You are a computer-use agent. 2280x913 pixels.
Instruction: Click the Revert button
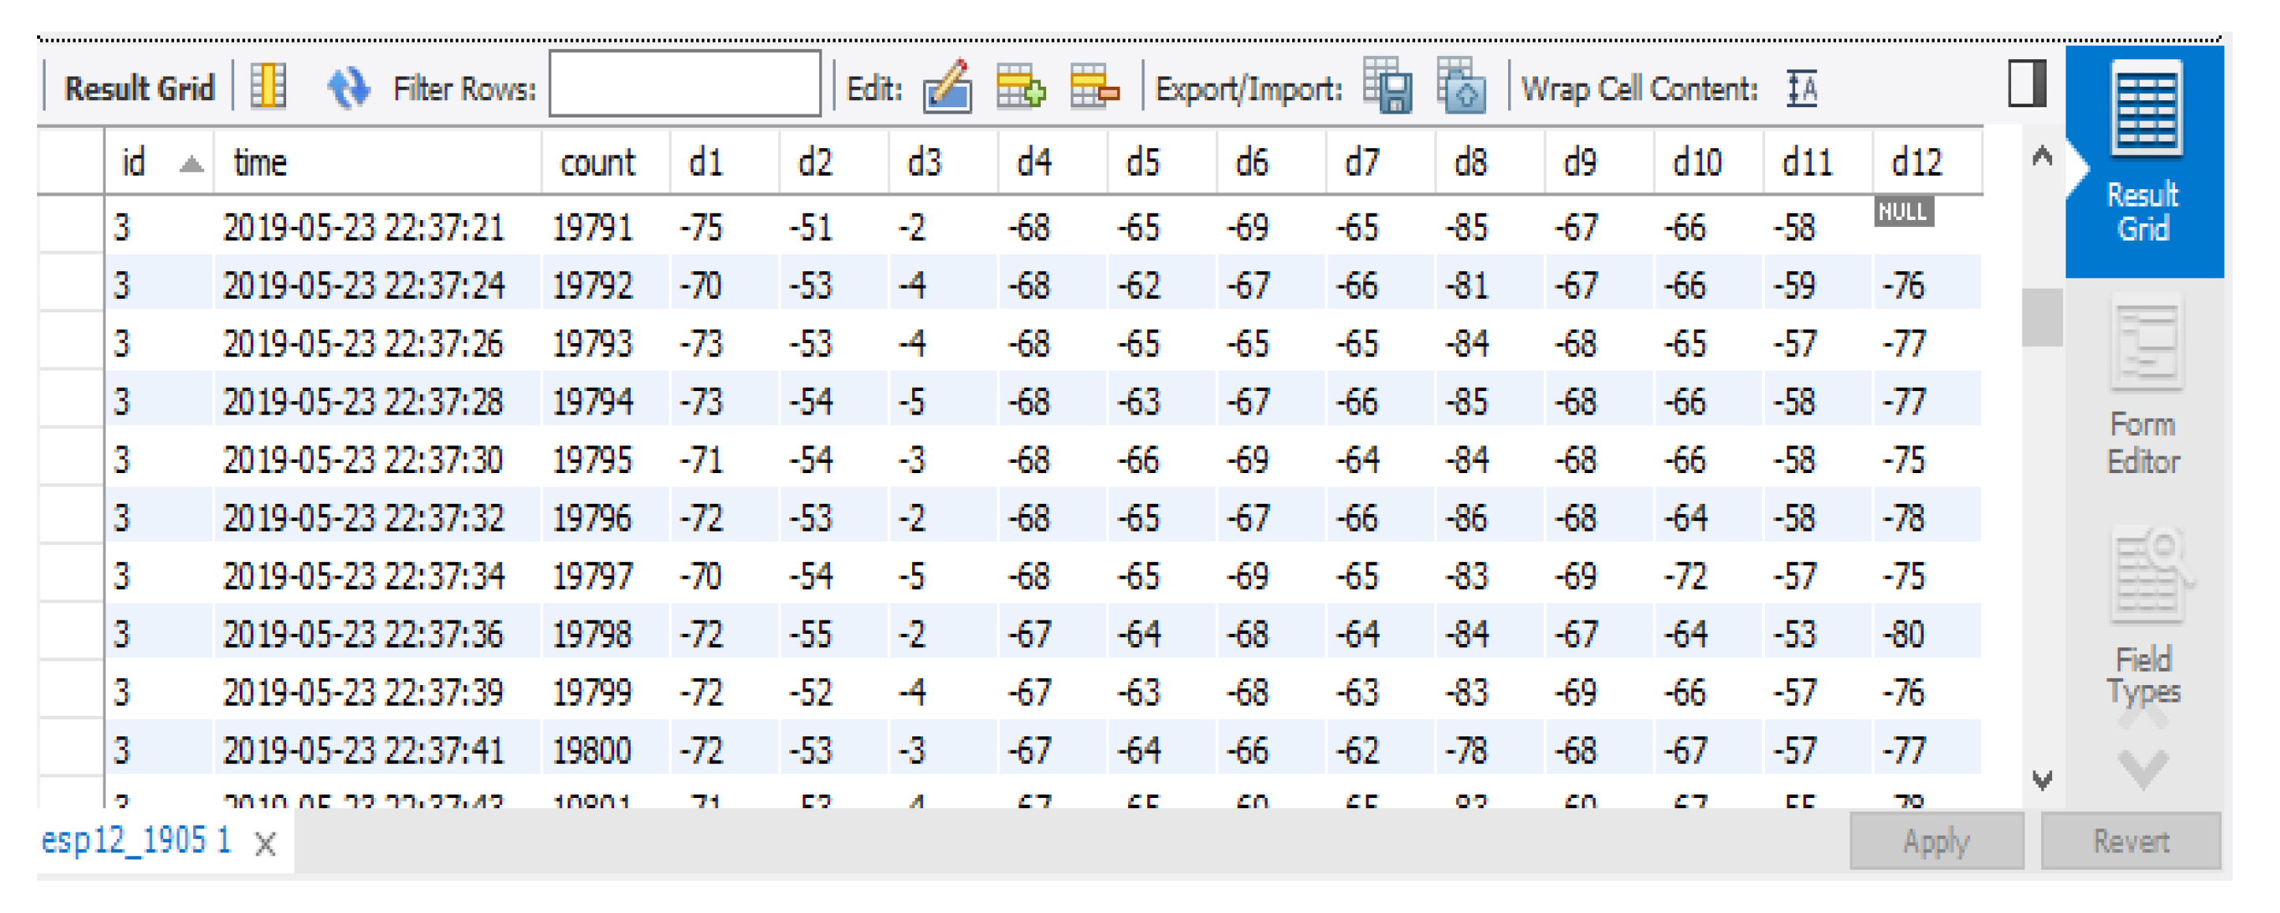2129,841
